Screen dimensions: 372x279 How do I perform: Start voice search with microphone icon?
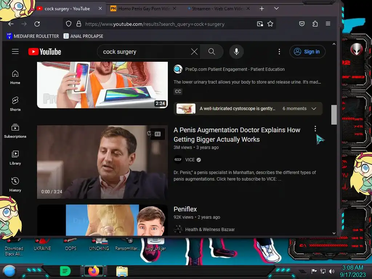[236, 52]
